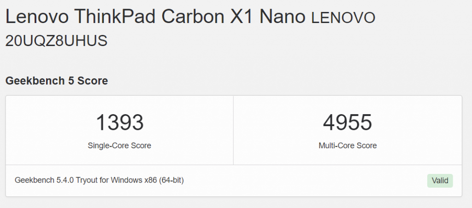472x208 pixels.
Task: Click the green Valid badge
Action: click(440, 181)
